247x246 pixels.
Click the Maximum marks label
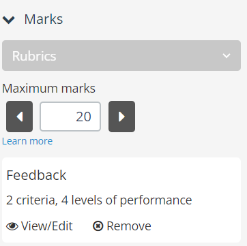pos(48,89)
